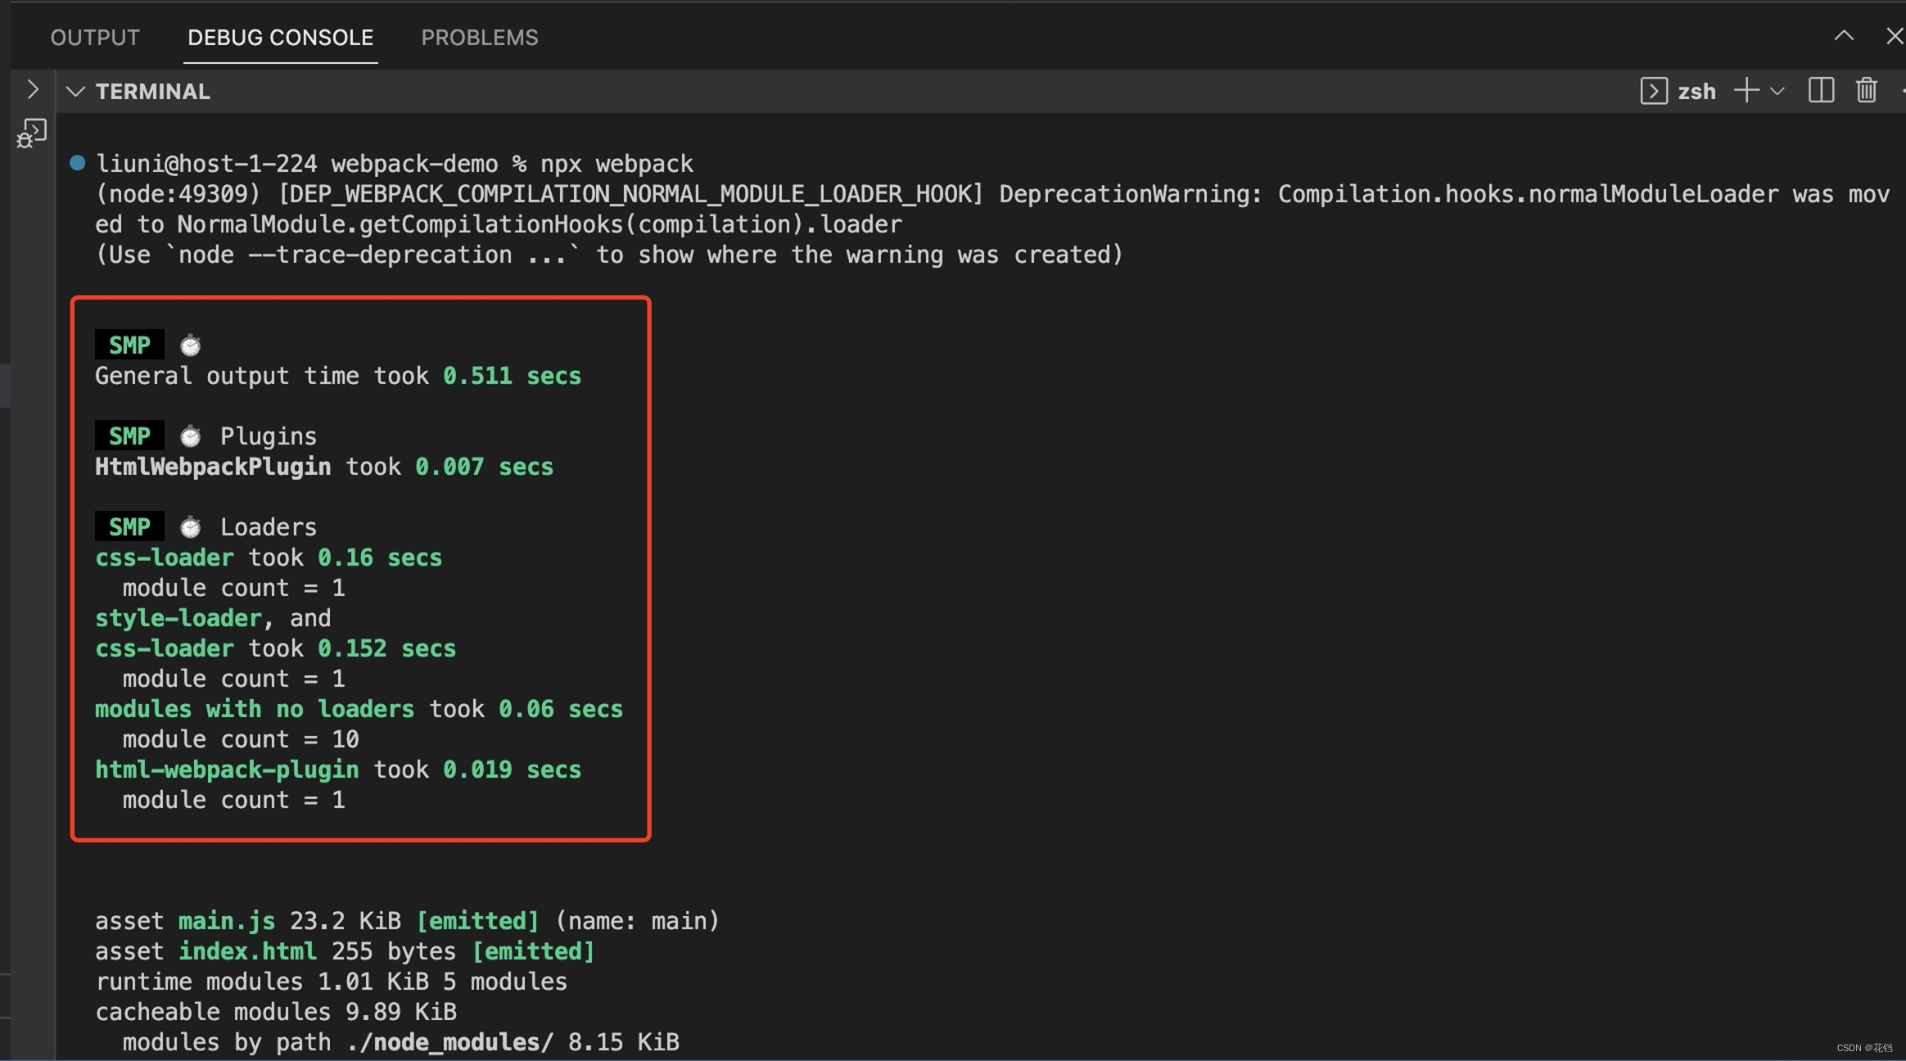Click the zsh terminal label
This screenshot has height=1061, width=1906.
[1697, 89]
